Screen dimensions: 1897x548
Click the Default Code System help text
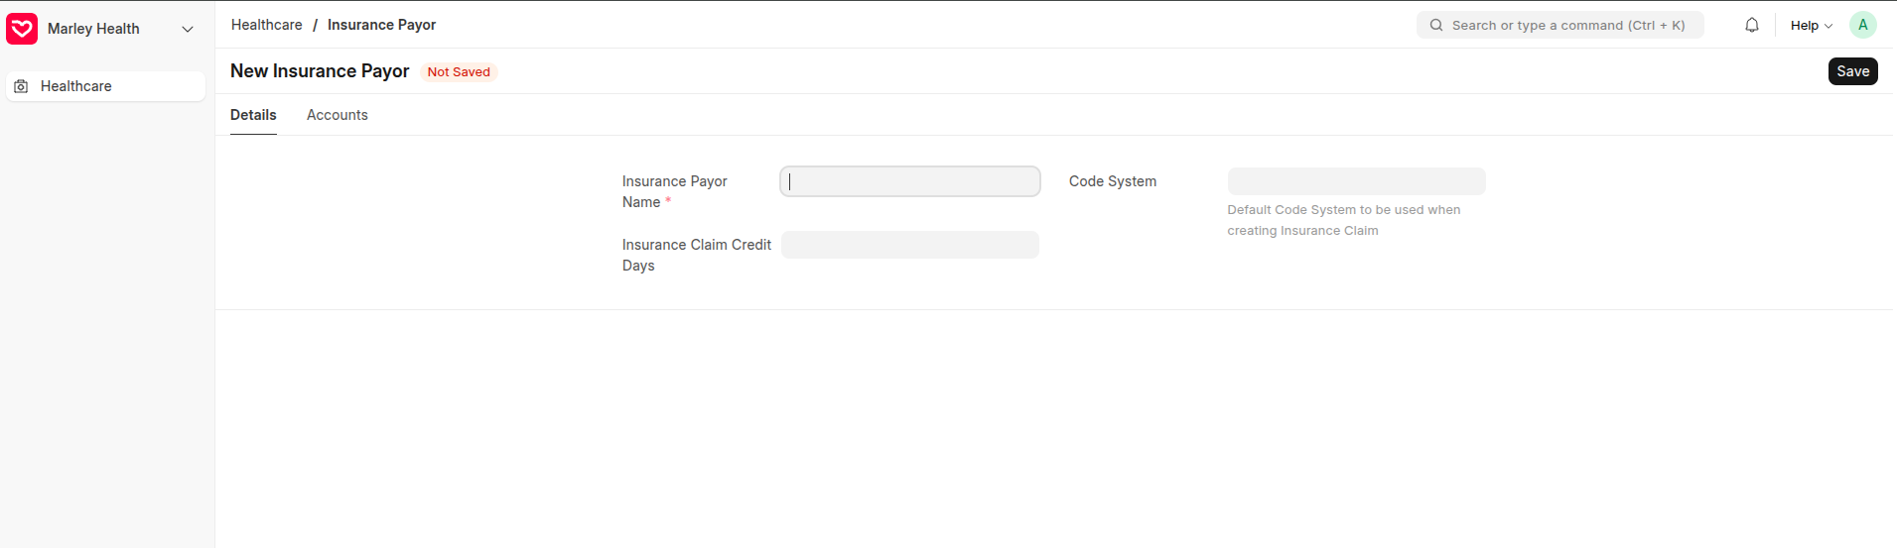[1344, 220]
